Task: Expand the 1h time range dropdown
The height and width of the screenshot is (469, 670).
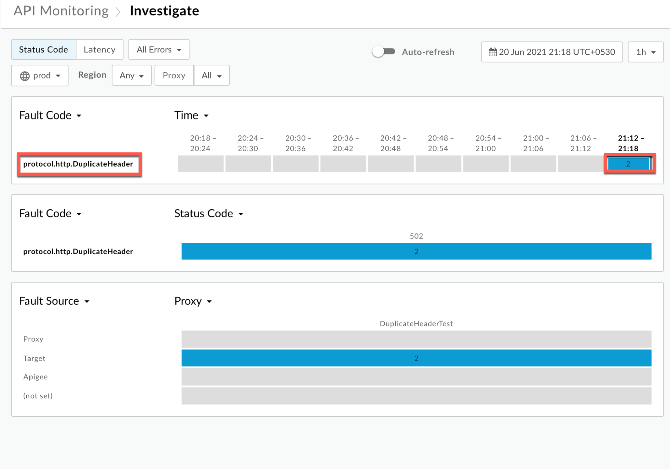Action: [x=645, y=52]
